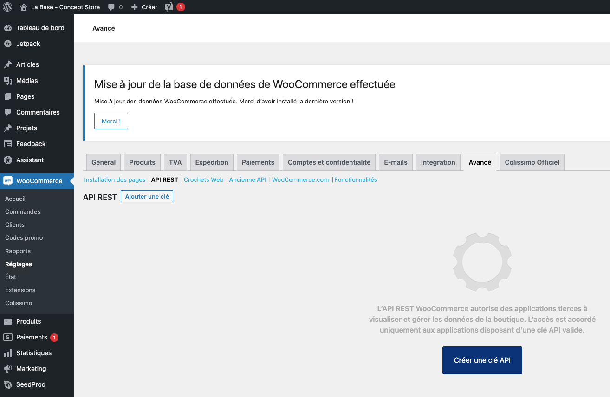
Task: Open the Expédition settings tab
Action: (212, 162)
